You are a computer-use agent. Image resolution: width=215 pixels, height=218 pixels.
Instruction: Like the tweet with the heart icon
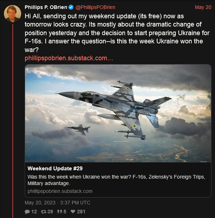point(73,212)
